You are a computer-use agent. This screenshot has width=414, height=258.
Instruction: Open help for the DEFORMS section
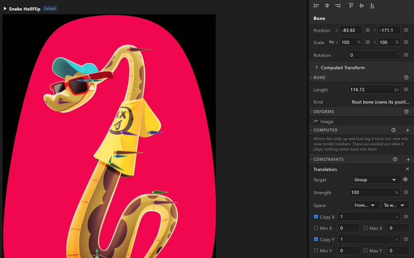point(406,112)
